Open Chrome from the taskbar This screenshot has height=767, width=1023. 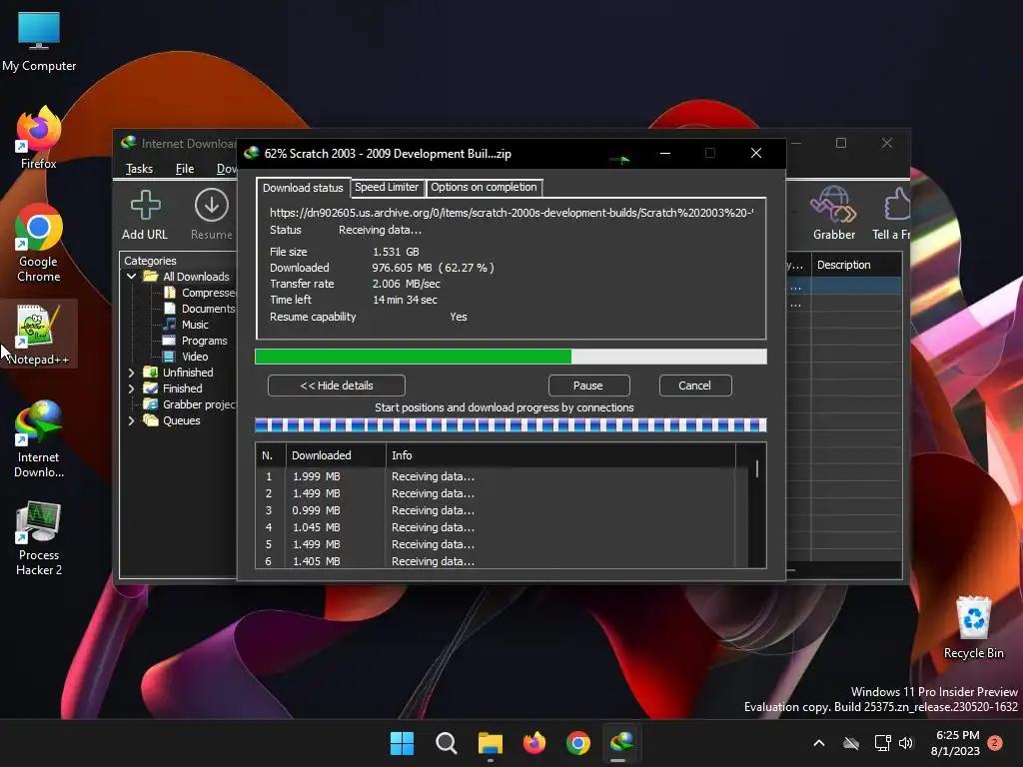(578, 743)
